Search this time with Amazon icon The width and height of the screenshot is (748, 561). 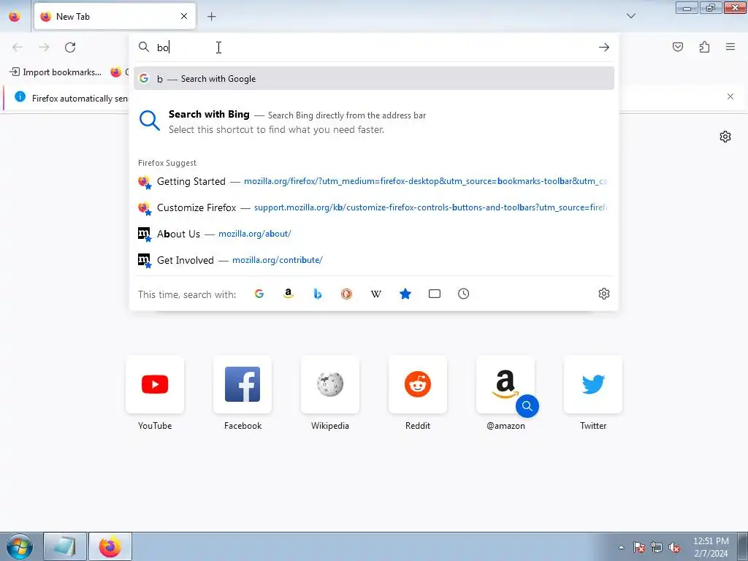pyautogui.click(x=288, y=294)
